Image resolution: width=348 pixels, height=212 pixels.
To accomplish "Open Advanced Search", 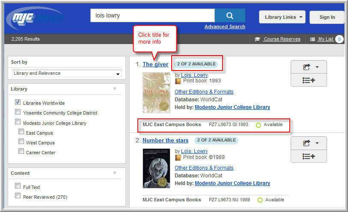I will pos(225,26).
